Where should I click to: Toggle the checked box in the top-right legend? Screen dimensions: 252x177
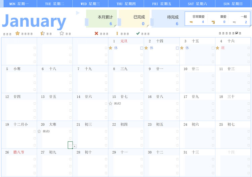click(237, 33)
